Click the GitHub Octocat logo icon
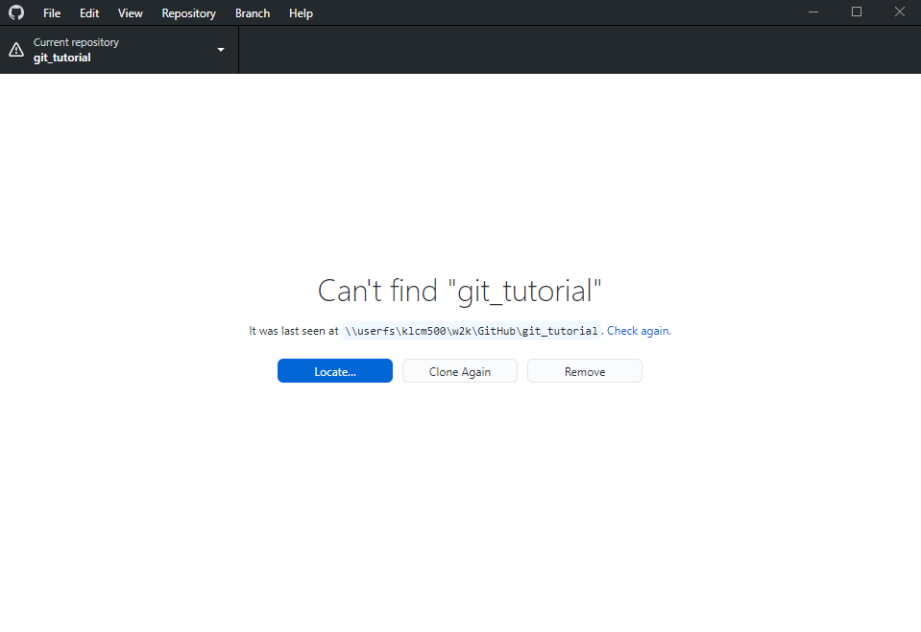921x632 pixels. tap(16, 12)
